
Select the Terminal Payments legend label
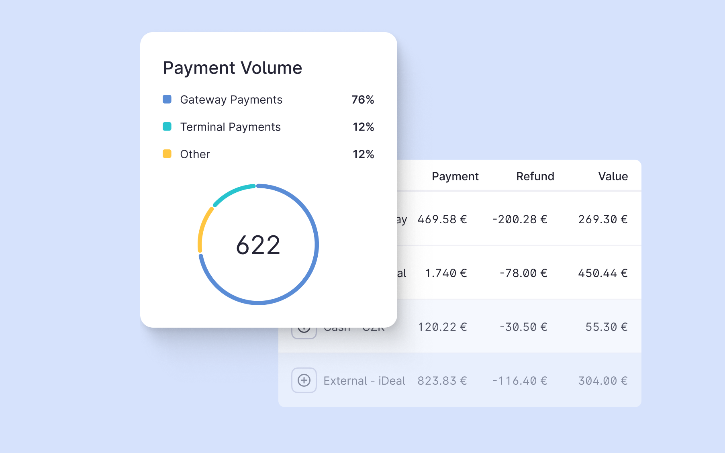pos(230,127)
